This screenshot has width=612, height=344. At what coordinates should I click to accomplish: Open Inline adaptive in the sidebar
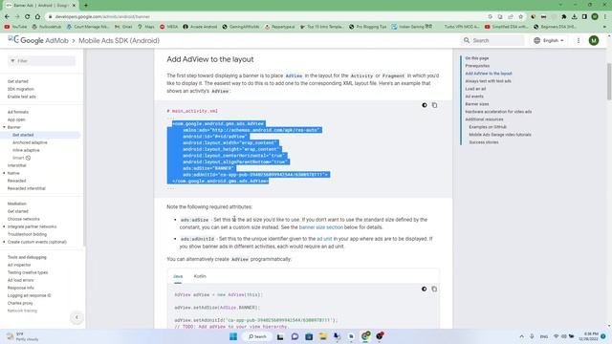tap(26, 150)
